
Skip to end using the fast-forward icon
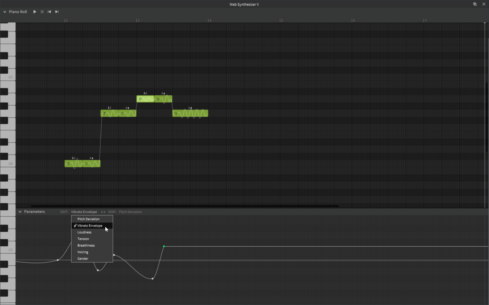pos(57,11)
